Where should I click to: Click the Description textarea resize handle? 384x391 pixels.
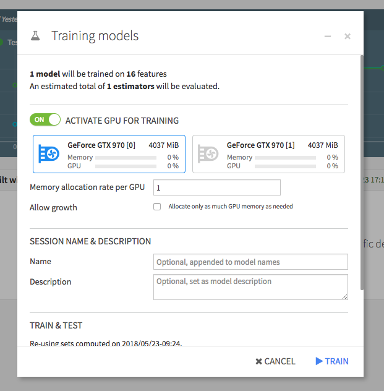pos(344,296)
